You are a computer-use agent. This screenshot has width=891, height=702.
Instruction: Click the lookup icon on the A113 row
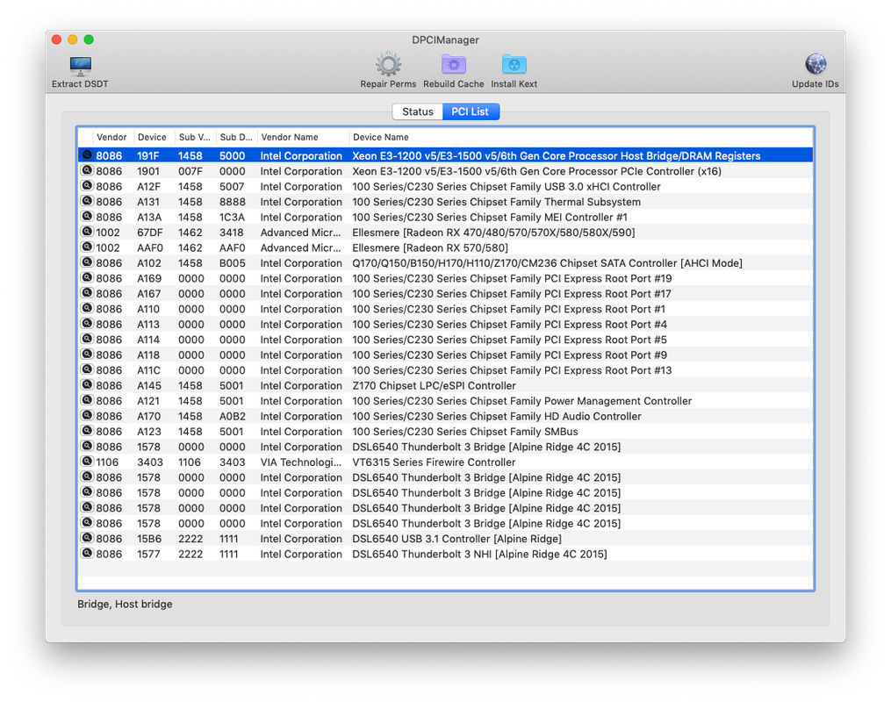pyautogui.click(x=87, y=324)
